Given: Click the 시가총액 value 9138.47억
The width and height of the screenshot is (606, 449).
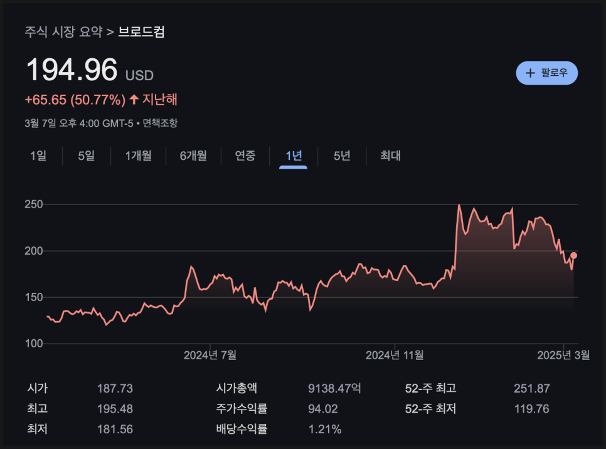Looking at the screenshot, I should (x=334, y=388).
